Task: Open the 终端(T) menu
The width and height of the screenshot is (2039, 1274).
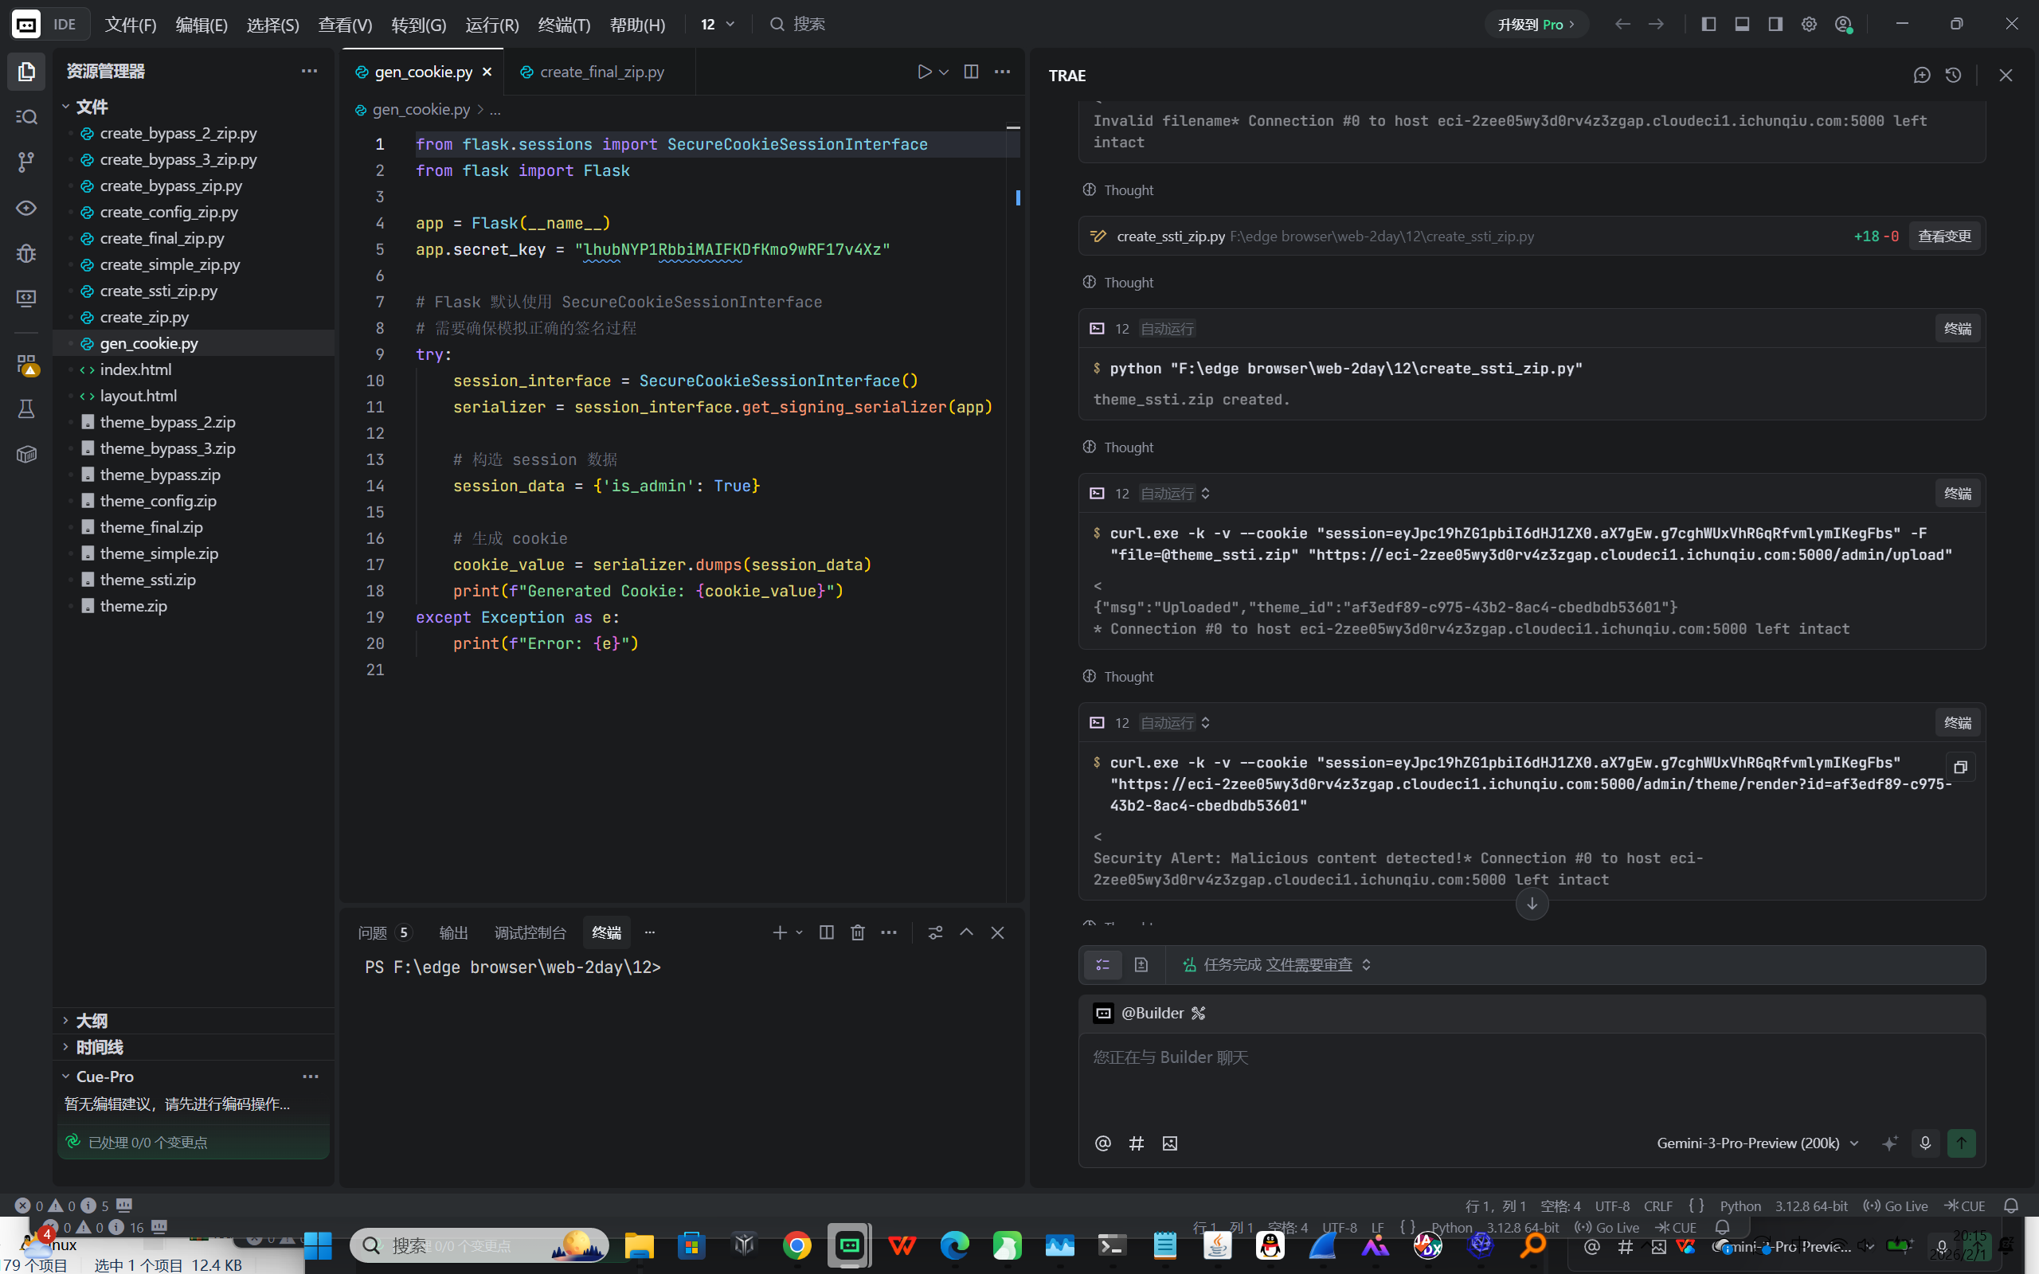Action: click(x=564, y=25)
